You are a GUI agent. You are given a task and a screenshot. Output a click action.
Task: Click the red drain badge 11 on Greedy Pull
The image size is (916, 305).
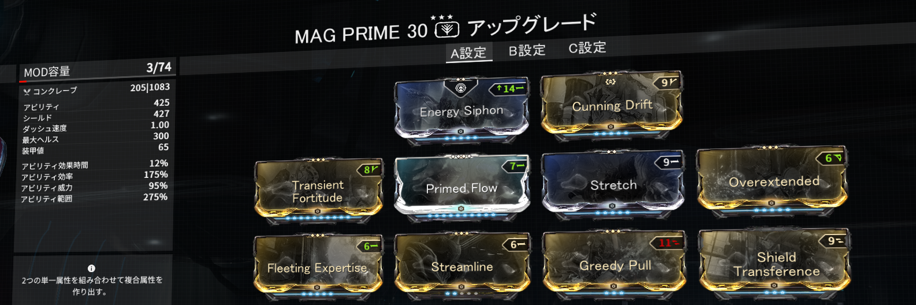point(668,243)
